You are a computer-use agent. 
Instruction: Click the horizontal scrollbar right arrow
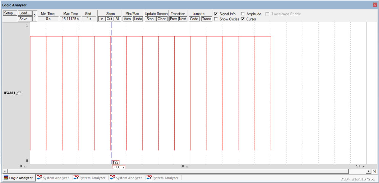[x=369, y=171]
